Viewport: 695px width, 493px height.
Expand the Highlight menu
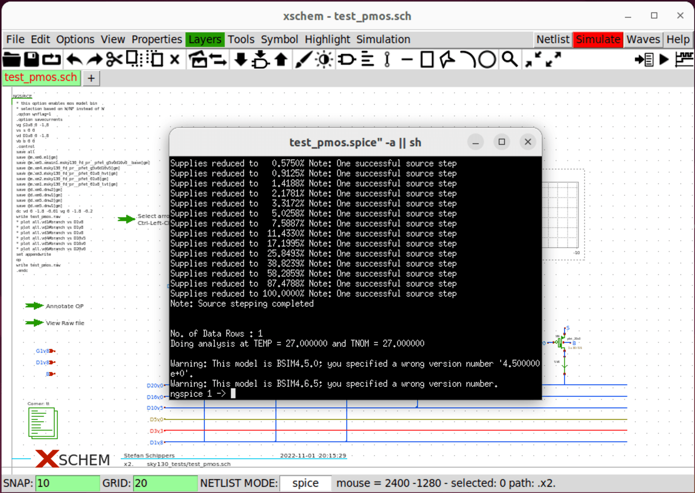(x=327, y=39)
